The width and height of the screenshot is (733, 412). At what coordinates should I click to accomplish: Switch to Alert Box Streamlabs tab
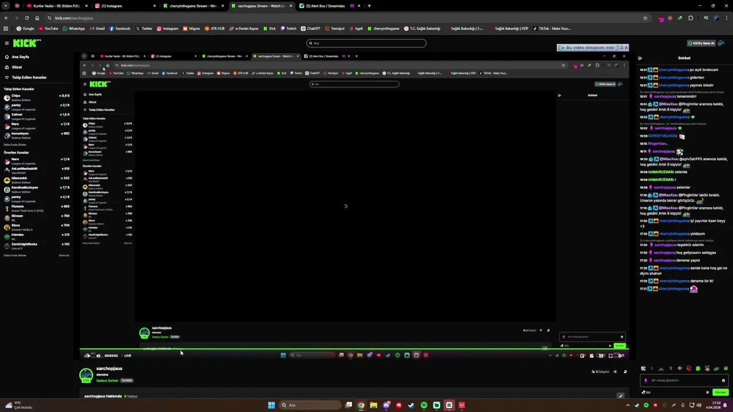pyautogui.click(x=330, y=6)
